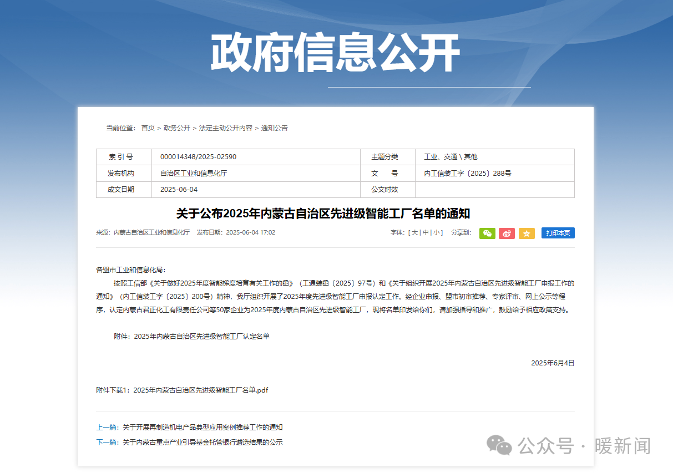Open 通知公告 breadcrumb link
Image resolution: width=673 pixels, height=473 pixels.
coord(275,128)
